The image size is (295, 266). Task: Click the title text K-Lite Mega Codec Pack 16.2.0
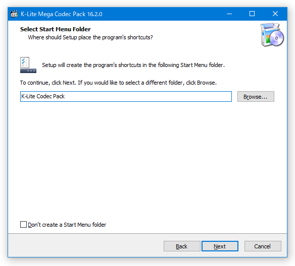tap(62, 14)
